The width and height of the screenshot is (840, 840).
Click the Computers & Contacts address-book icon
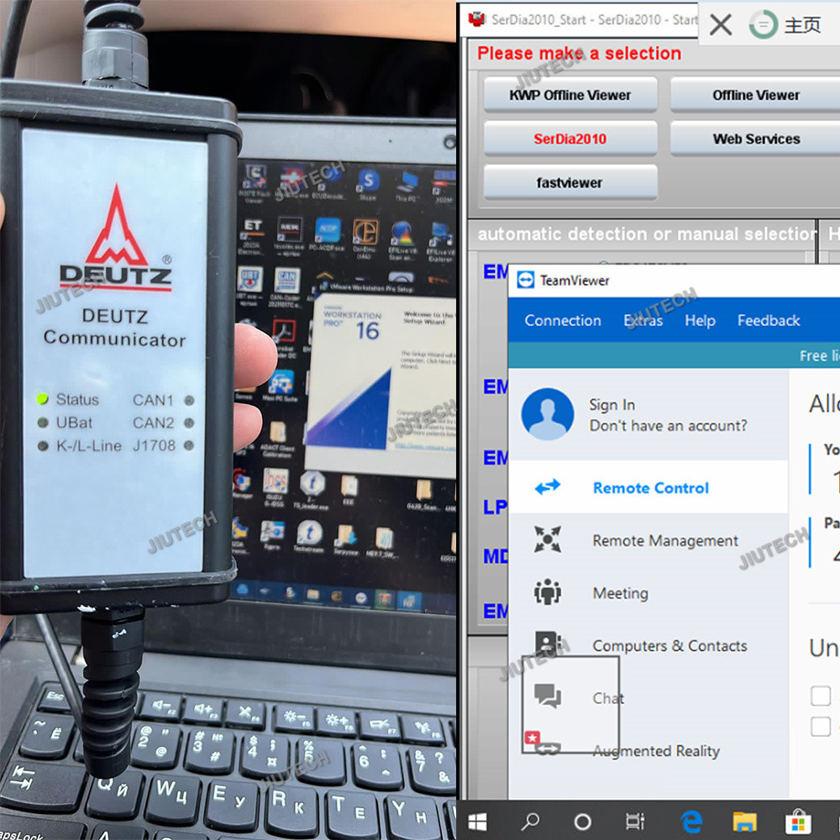pyautogui.click(x=548, y=643)
